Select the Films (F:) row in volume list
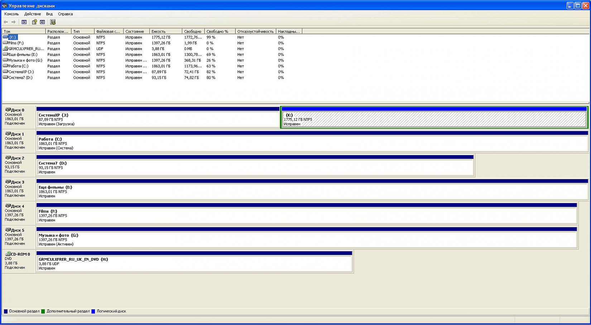The image size is (591, 325). [x=16, y=43]
